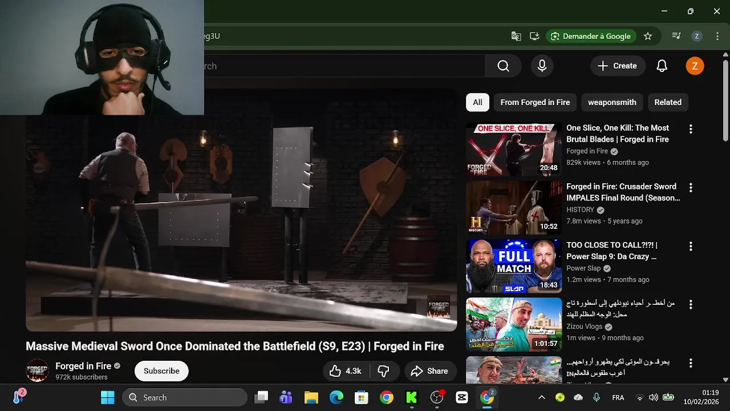Open Chrome profile Z in the toolbar

696,36
